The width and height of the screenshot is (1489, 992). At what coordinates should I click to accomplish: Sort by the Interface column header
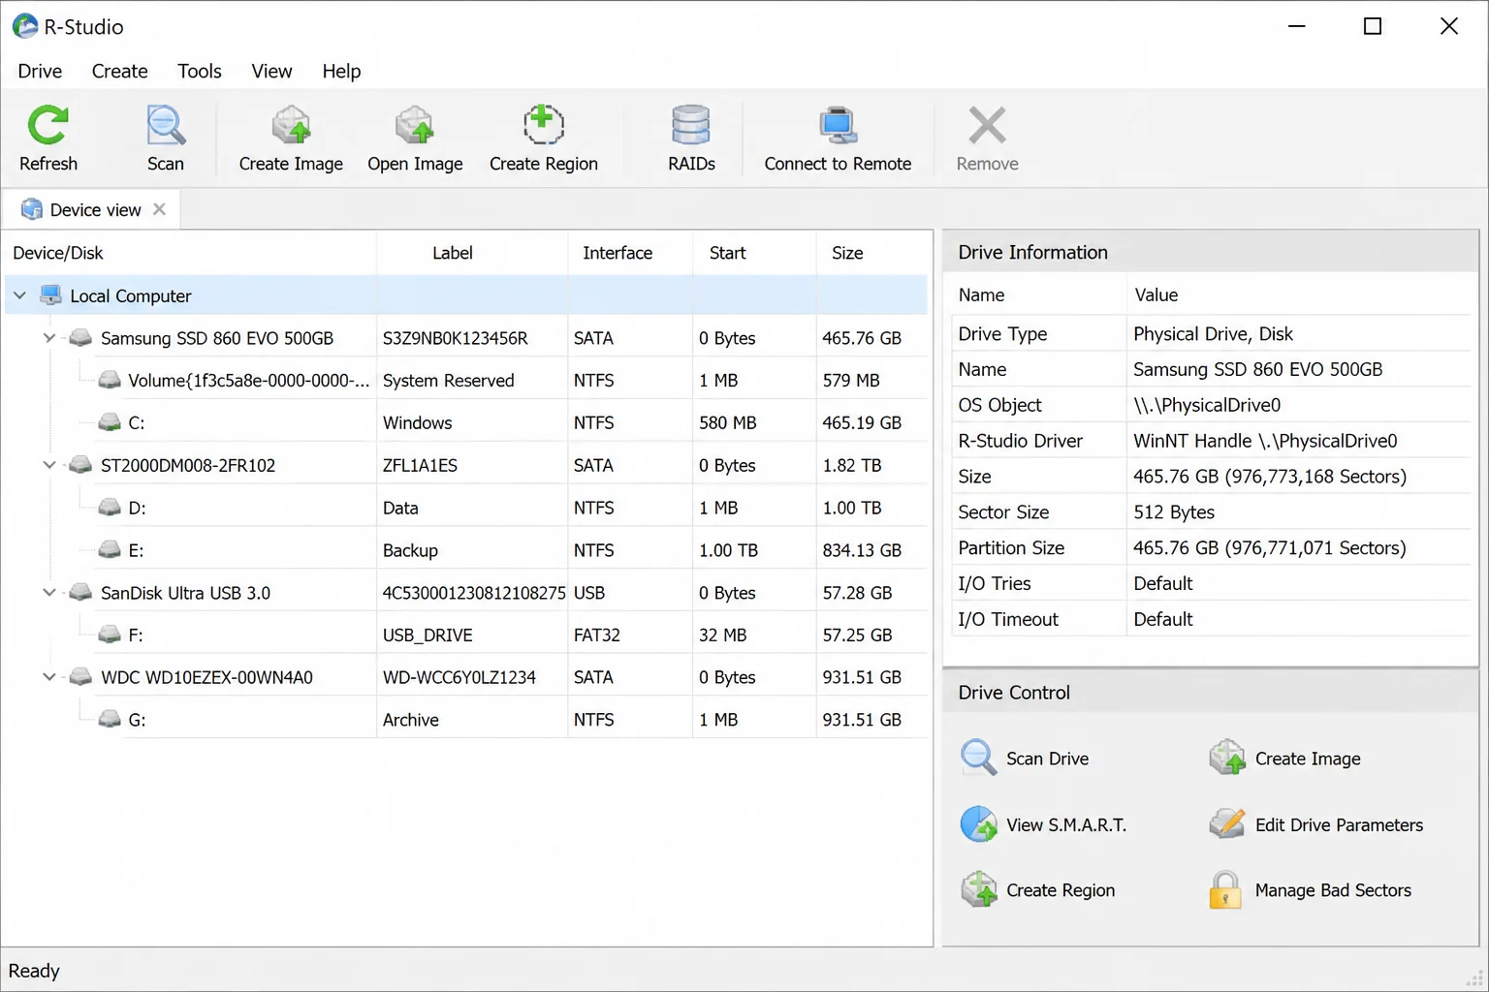[x=630, y=253]
